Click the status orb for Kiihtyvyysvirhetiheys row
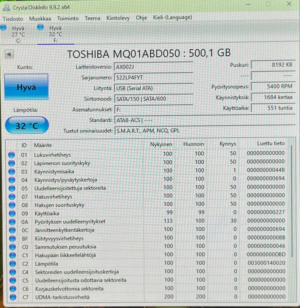 (12, 239)
